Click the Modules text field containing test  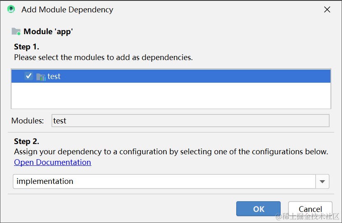tap(190, 121)
